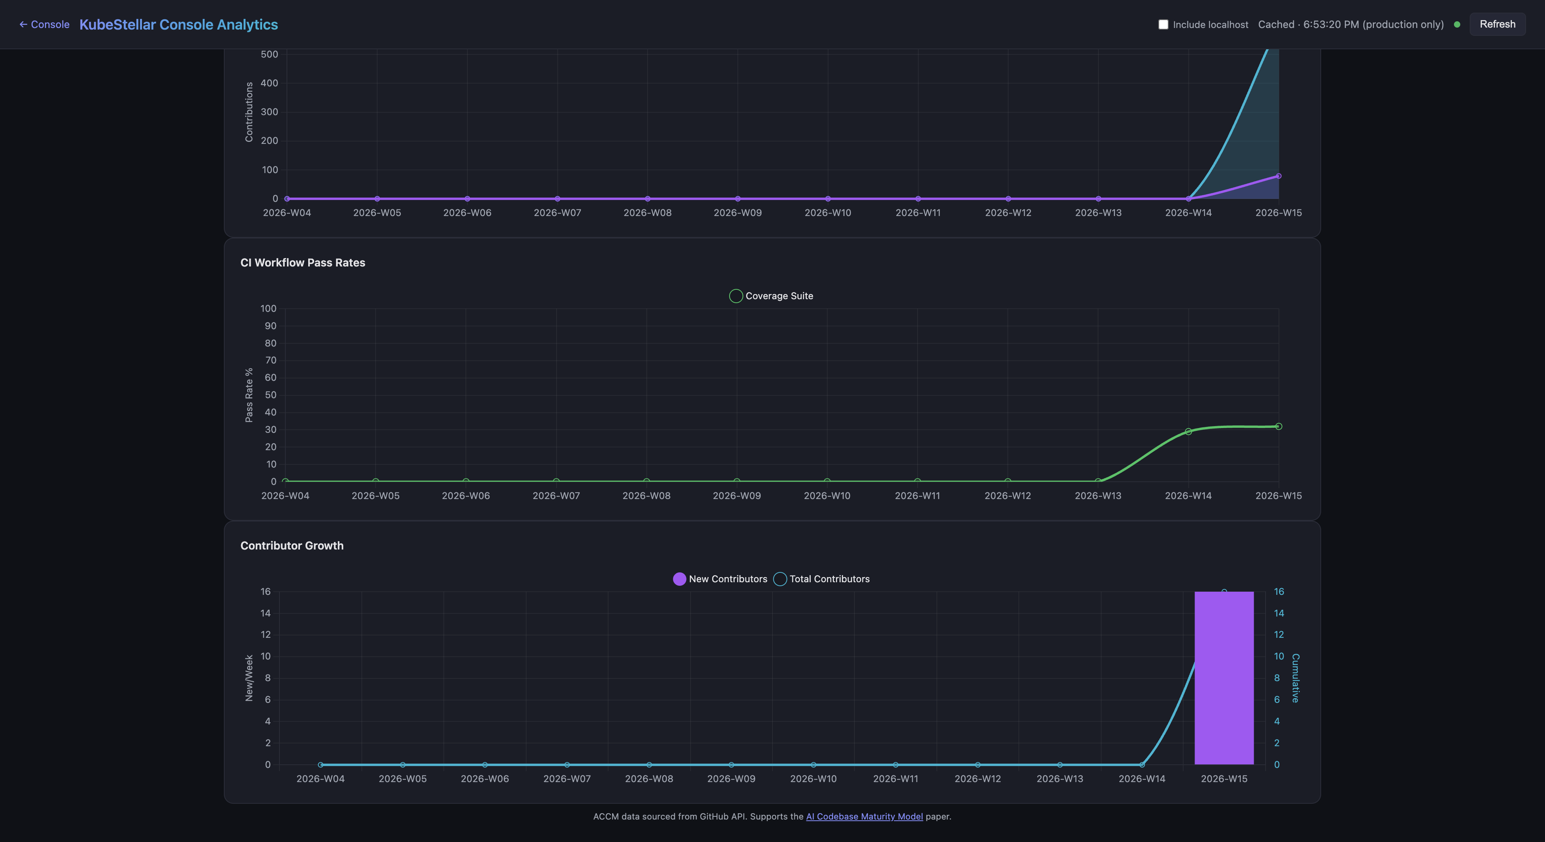1545x842 pixels.
Task: Click Total Contributors point at 2026-W09
Action: click(x=730, y=765)
